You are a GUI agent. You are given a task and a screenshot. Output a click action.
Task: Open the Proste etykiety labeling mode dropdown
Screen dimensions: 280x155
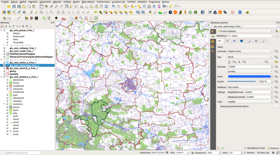[245, 31]
